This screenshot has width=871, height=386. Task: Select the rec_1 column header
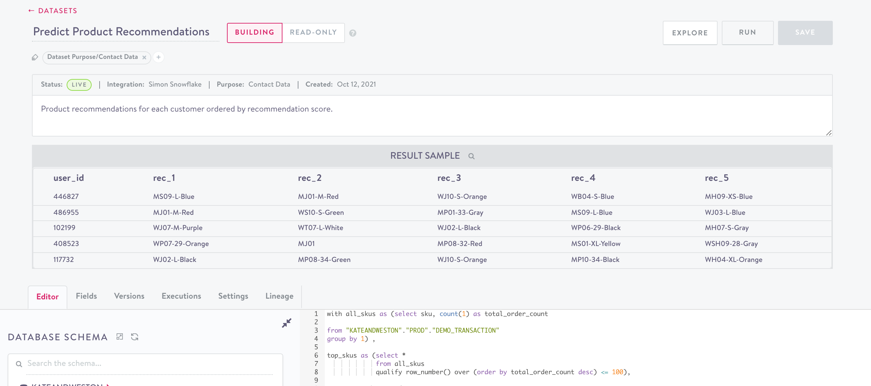(x=164, y=178)
